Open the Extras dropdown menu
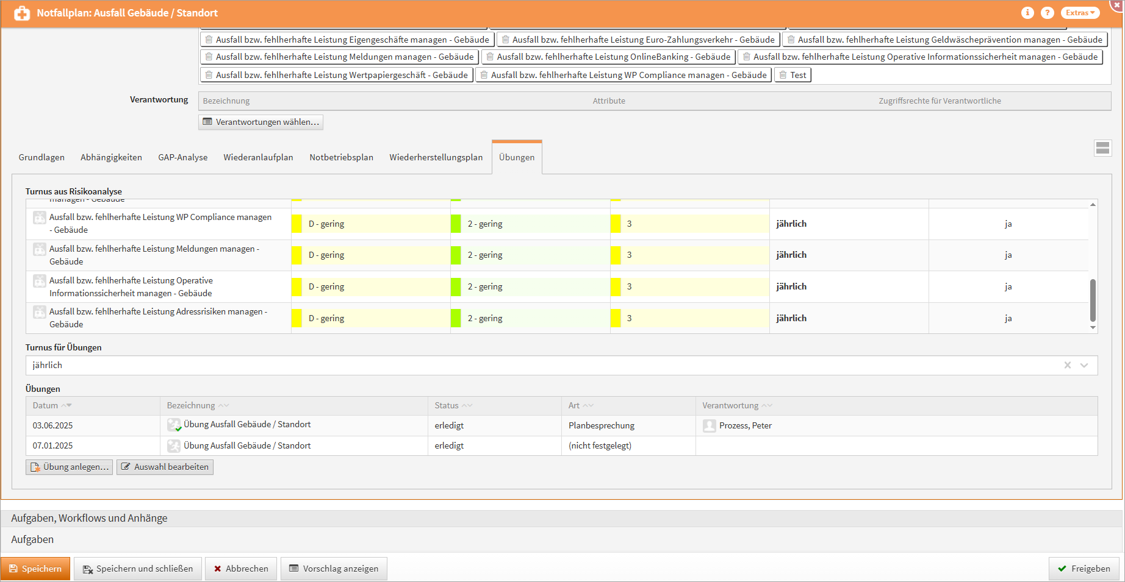Image resolution: width=1125 pixels, height=582 pixels. (1080, 13)
